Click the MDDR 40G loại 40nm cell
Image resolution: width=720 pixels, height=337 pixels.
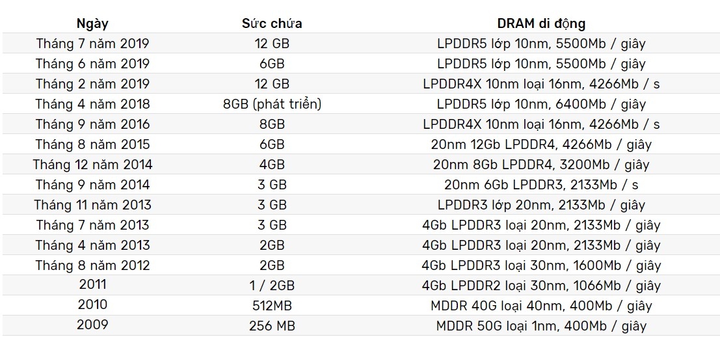point(541,306)
